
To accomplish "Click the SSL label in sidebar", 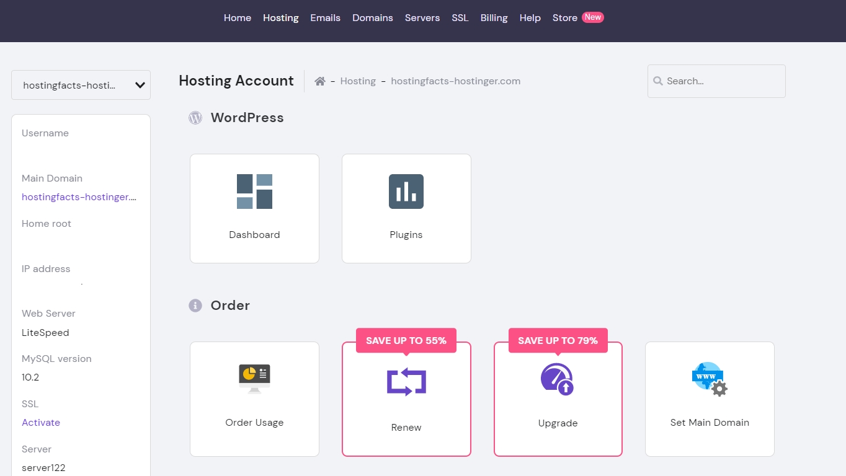I will [x=30, y=404].
